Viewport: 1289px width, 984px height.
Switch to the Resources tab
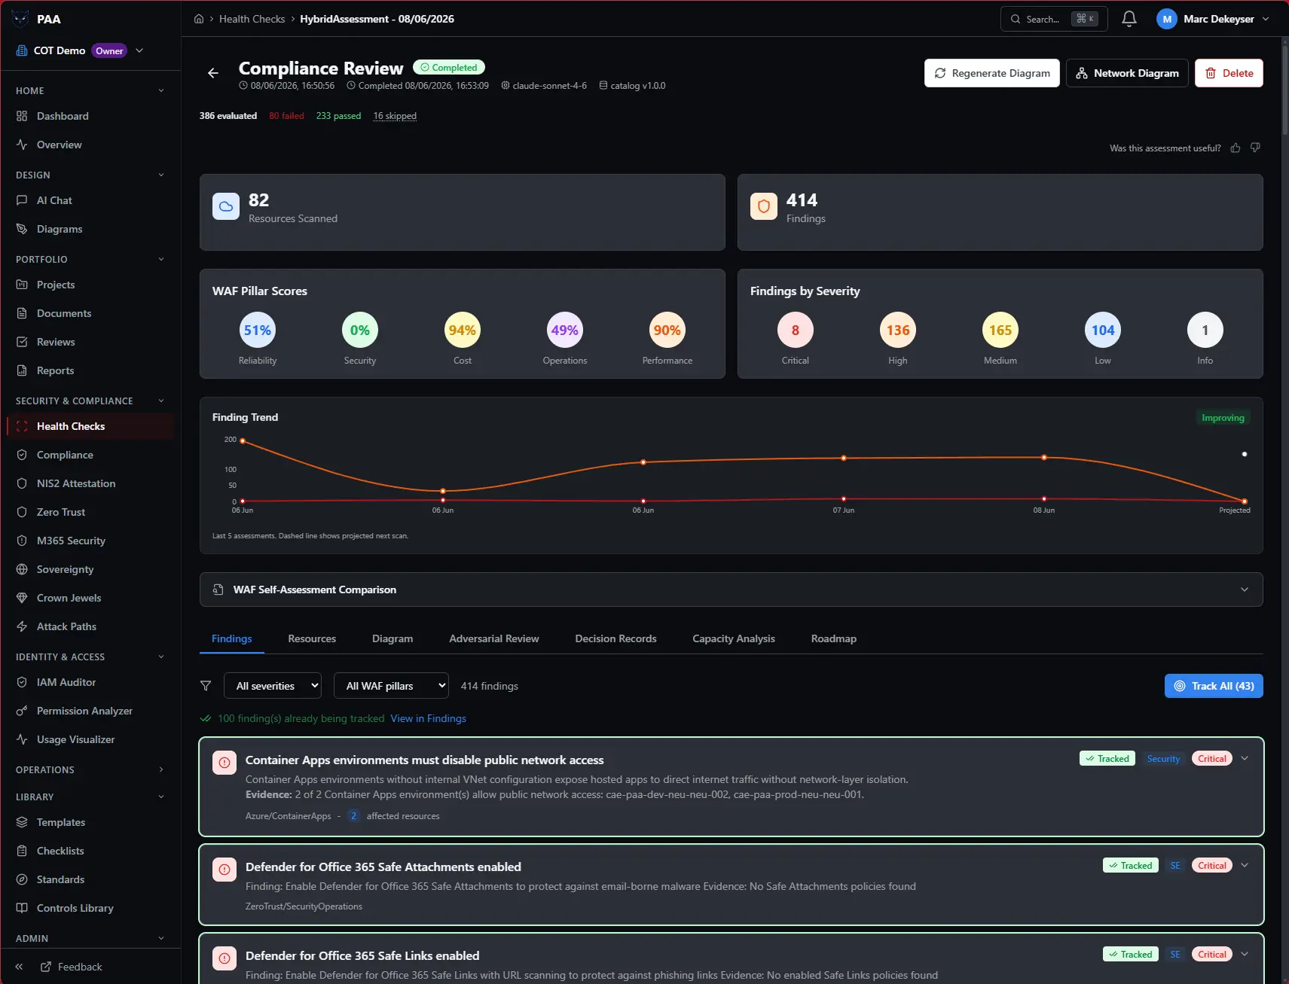tap(312, 638)
